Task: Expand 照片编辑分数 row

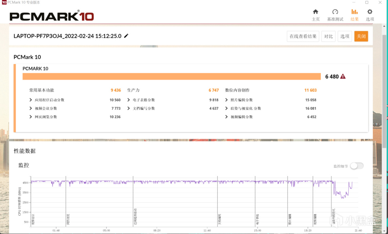Action: [226, 100]
